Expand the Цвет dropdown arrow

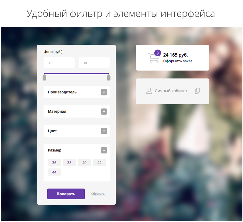(104, 131)
